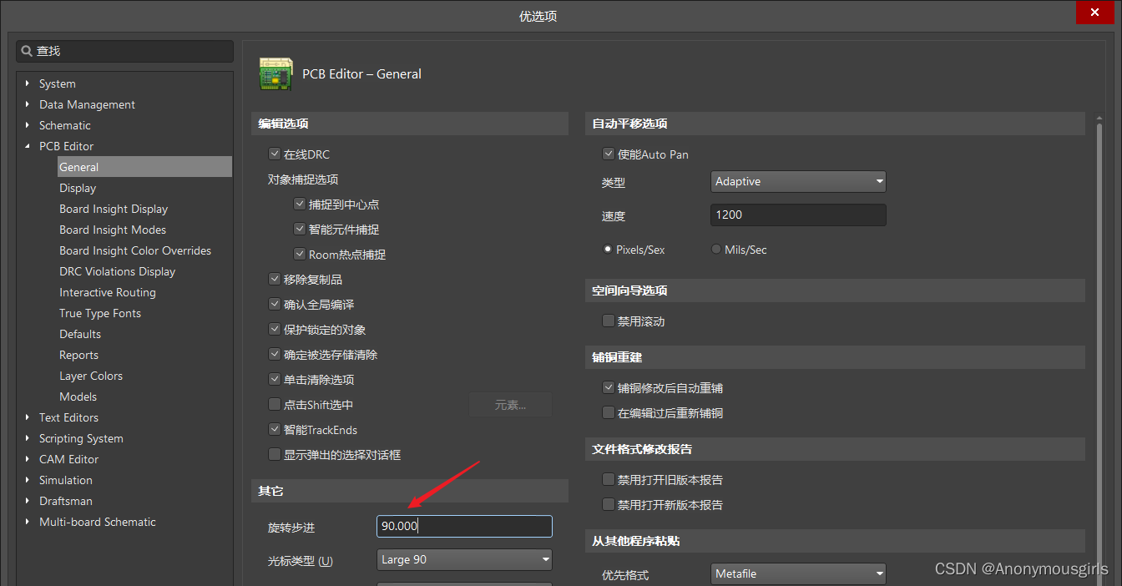1122x586 pixels.
Task: Select Interactive Routing in the tree
Action: click(x=107, y=292)
